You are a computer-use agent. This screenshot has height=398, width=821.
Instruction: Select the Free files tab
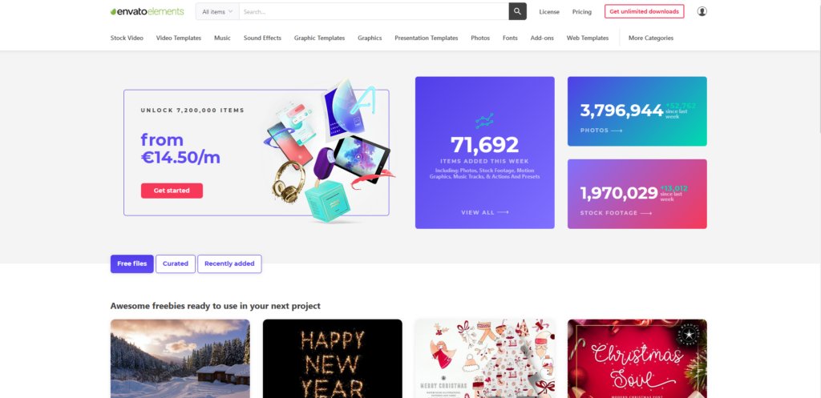click(132, 263)
